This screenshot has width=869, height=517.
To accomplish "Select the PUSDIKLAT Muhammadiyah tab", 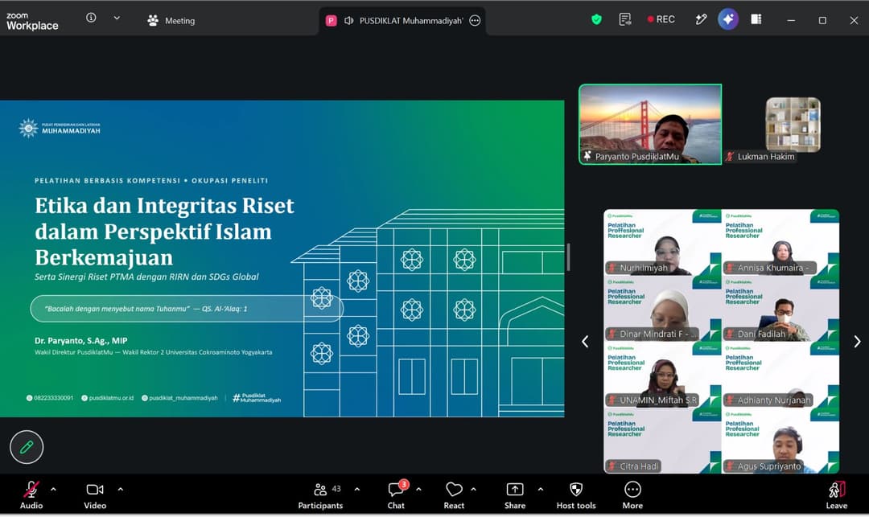I will pyautogui.click(x=402, y=20).
